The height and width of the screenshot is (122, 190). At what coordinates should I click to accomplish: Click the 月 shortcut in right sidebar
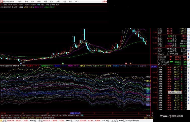[188, 91]
